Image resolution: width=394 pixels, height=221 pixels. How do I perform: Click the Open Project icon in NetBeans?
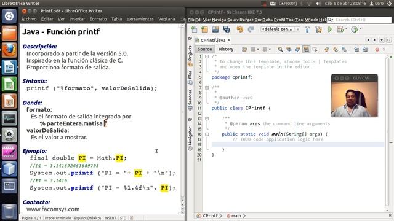coord(215,29)
